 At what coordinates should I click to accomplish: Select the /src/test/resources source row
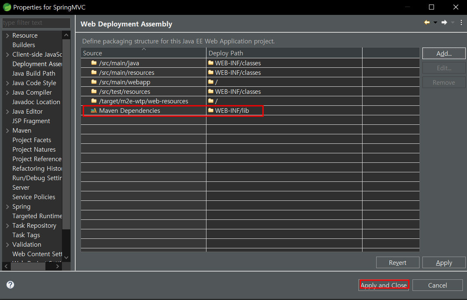pos(250,91)
